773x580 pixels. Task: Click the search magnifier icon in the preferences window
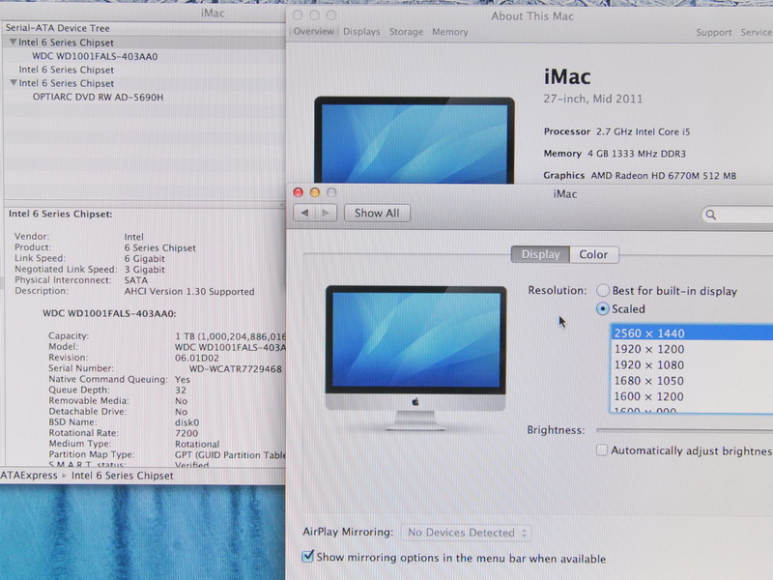tap(710, 215)
